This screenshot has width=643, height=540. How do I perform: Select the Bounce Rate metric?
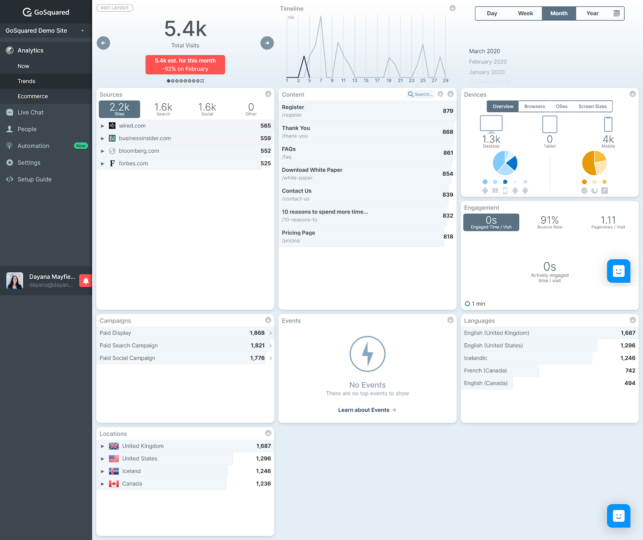click(x=549, y=222)
